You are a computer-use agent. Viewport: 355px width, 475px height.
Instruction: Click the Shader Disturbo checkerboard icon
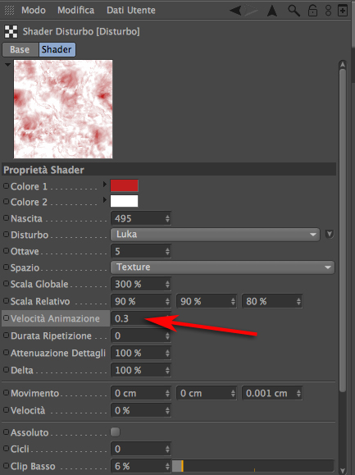click(11, 31)
